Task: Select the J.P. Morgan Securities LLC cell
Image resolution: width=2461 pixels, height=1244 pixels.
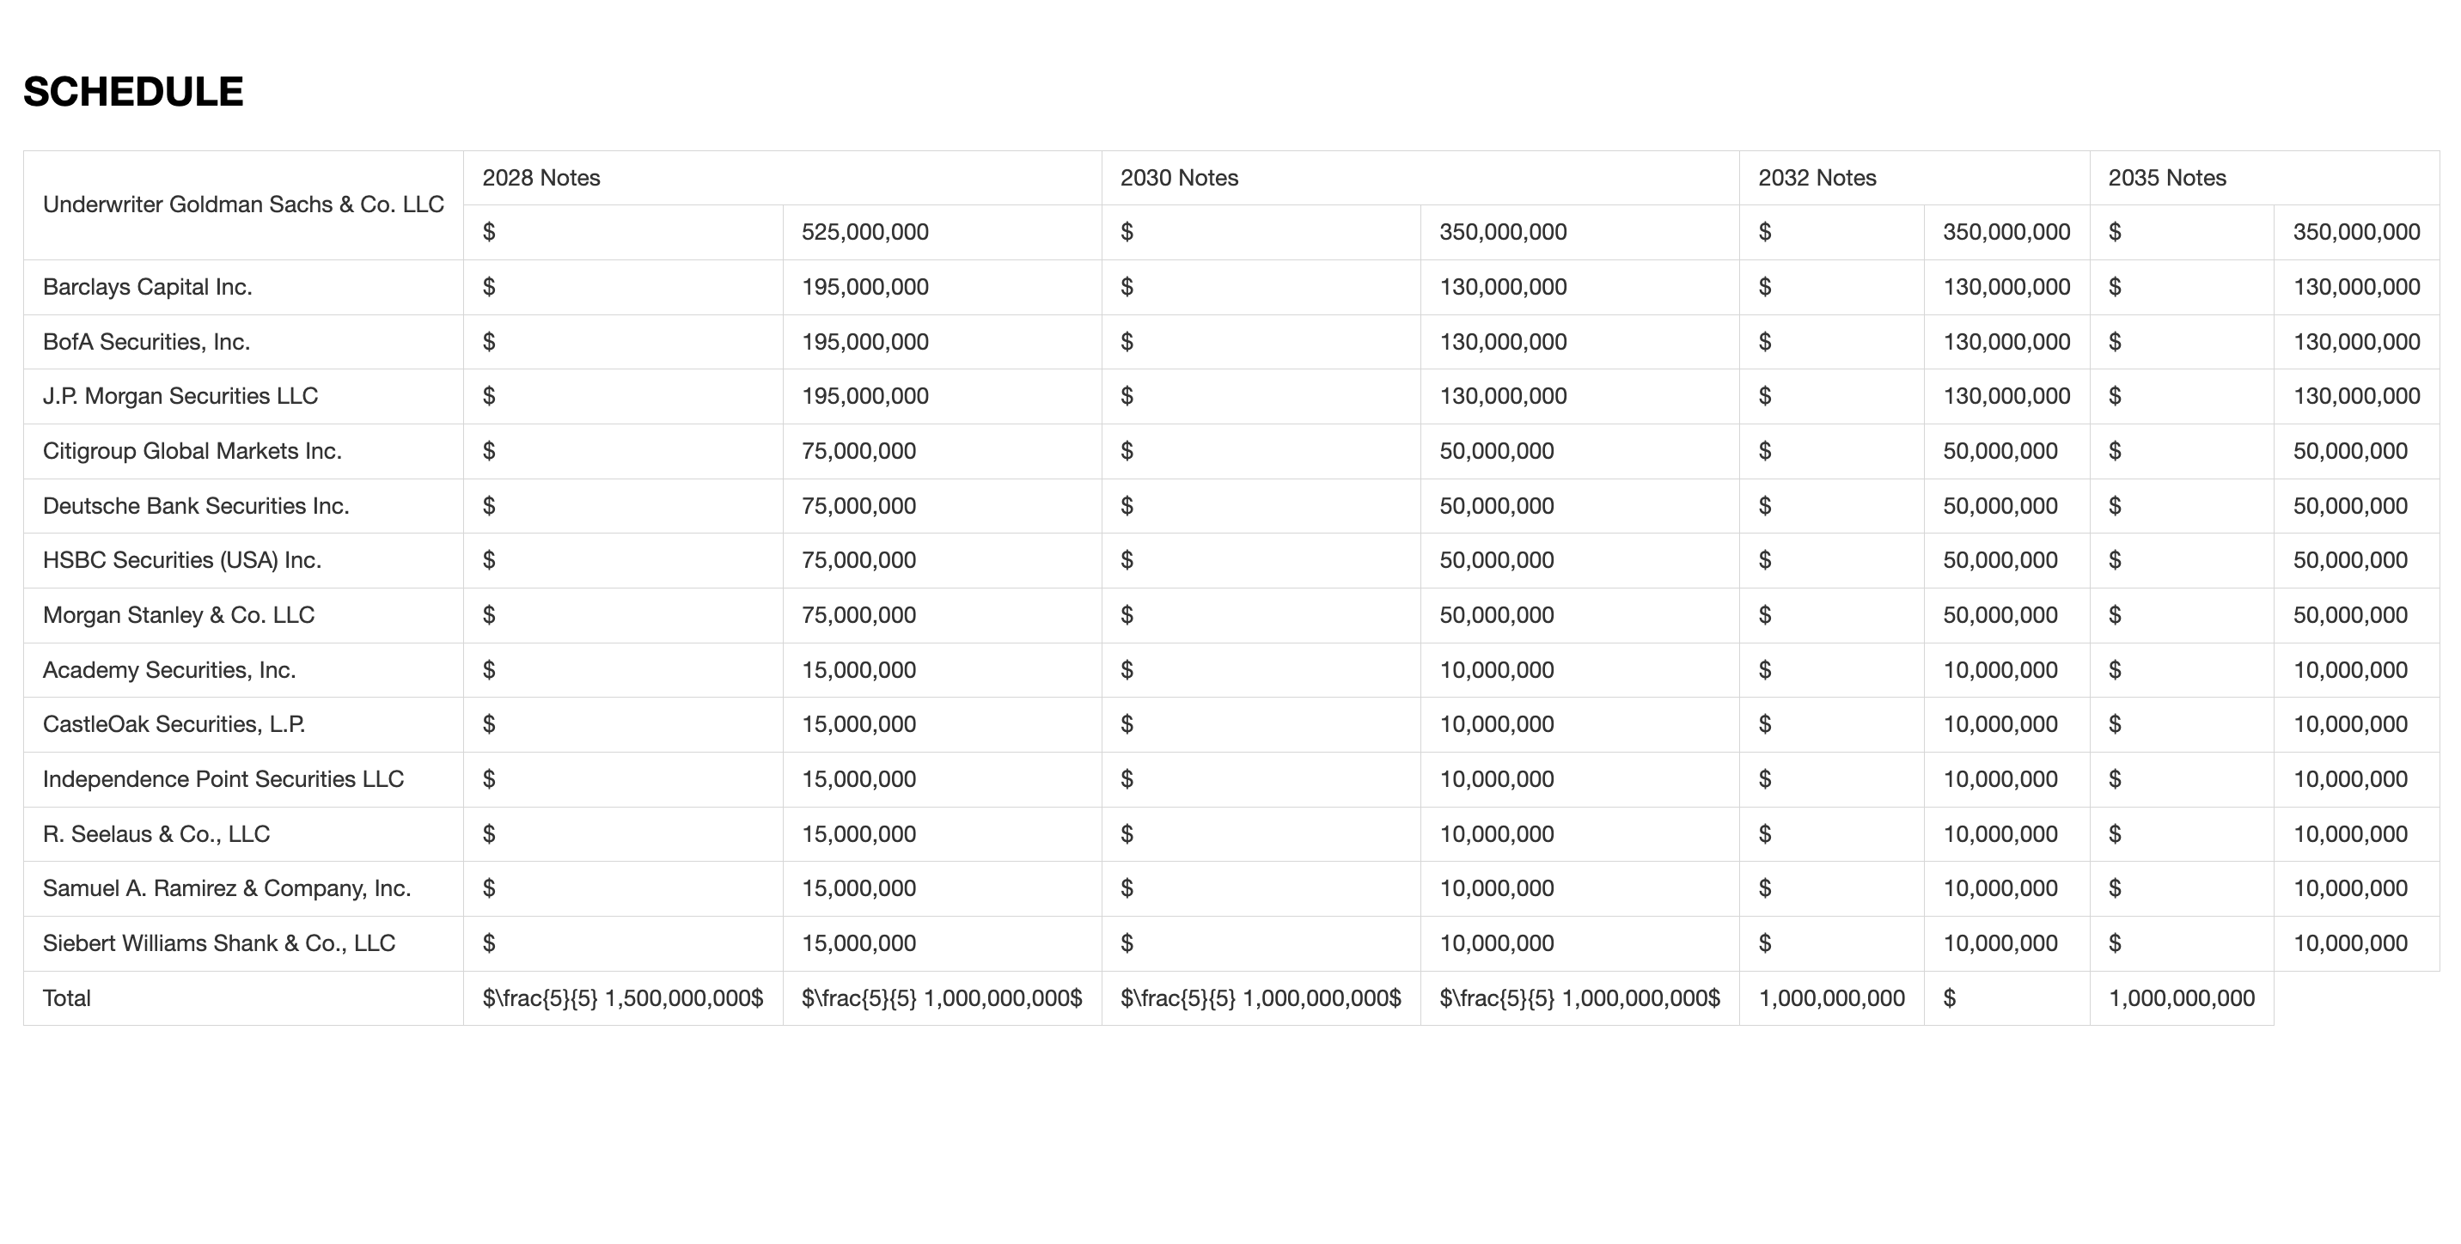Action: tap(180, 397)
